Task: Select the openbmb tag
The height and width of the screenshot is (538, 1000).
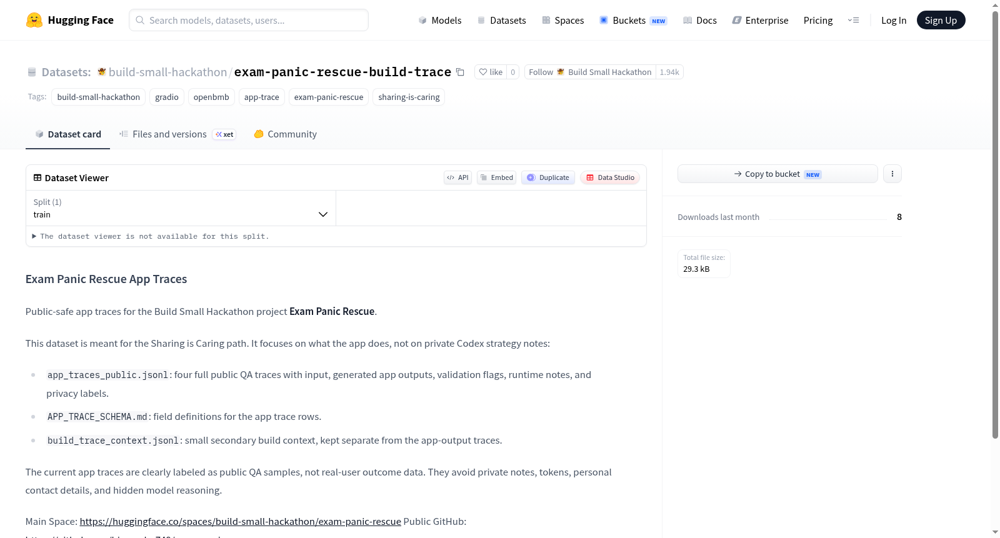Action: coord(211,97)
